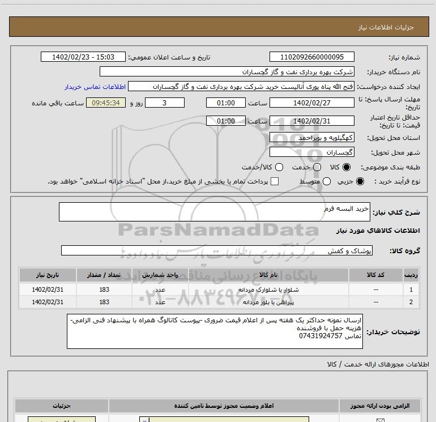436x422 pixels.
Task: Click the date 1402/02/31 in row 1
Action: click(x=48, y=289)
